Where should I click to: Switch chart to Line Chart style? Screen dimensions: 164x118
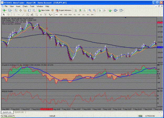pos(85,10)
